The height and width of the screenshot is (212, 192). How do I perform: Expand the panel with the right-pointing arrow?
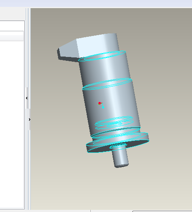[x=29, y=119]
